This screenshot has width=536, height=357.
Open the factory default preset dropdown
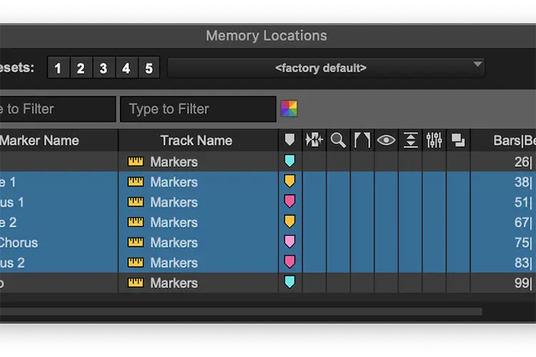tap(326, 68)
